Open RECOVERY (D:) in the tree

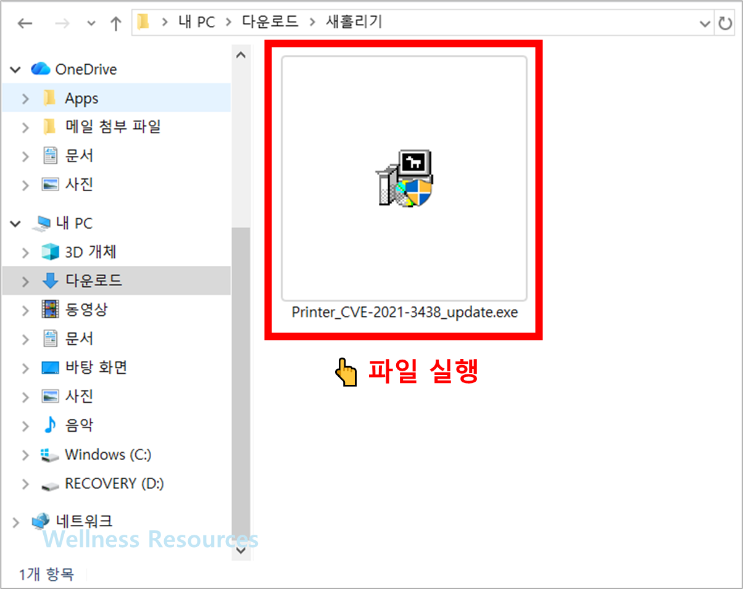115,484
